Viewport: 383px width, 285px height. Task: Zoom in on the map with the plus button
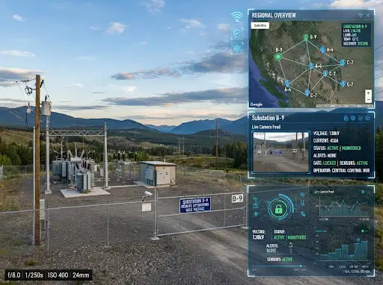(x=368, y=93)
